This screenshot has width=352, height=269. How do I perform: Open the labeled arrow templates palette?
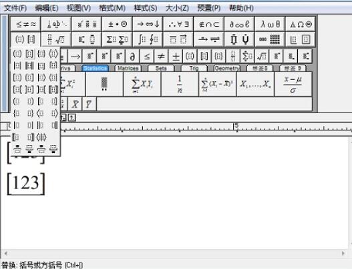209,39
